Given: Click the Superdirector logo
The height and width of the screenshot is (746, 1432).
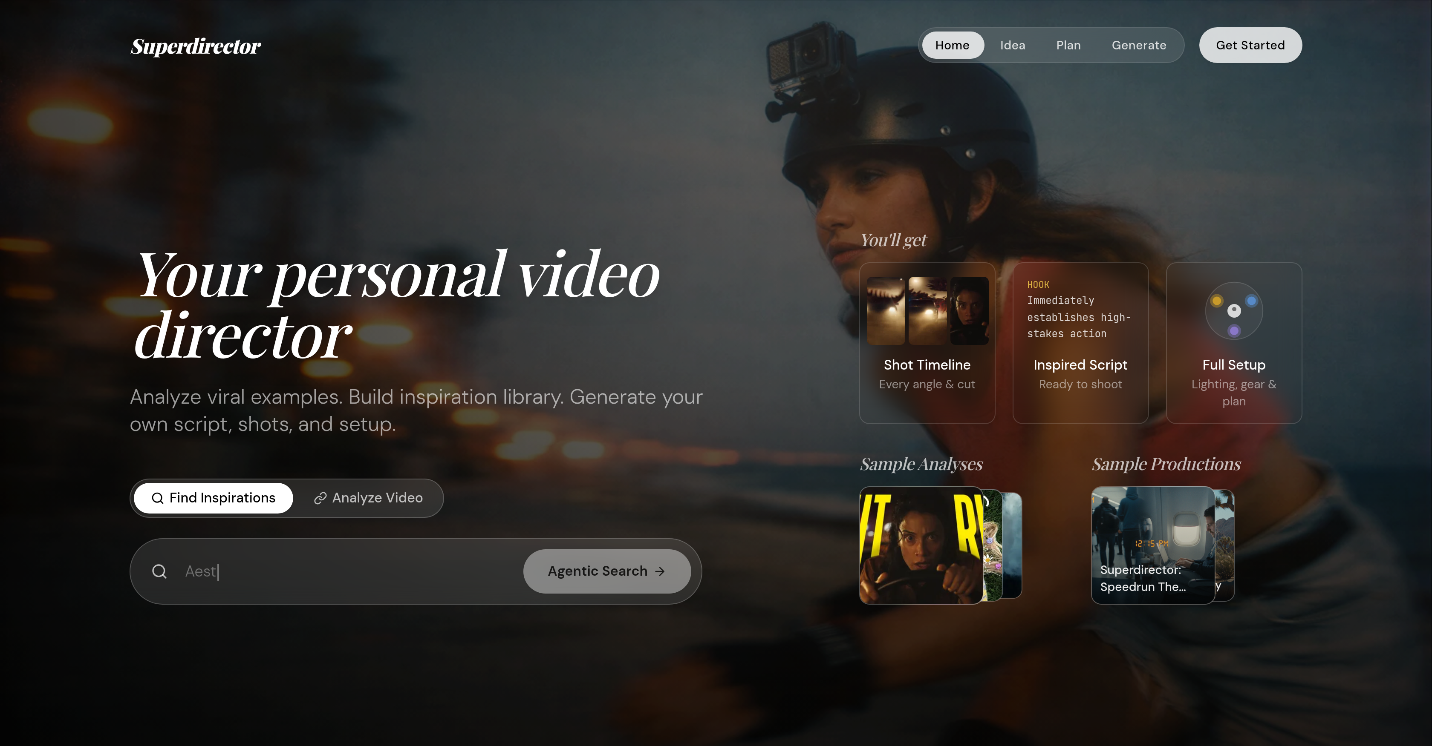Looking at the screenshot, I should pos(196,46).
